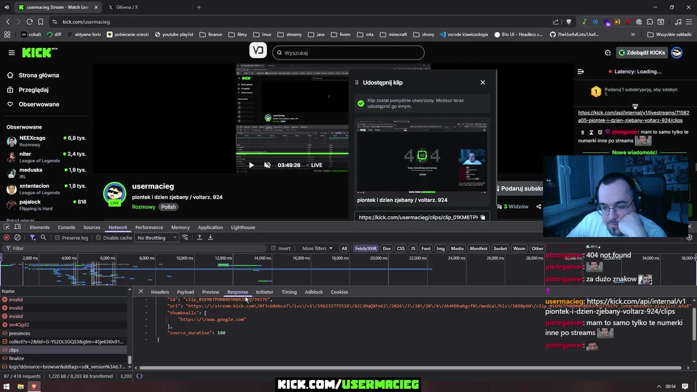Open the minecraft bookmarks folder

393,34
